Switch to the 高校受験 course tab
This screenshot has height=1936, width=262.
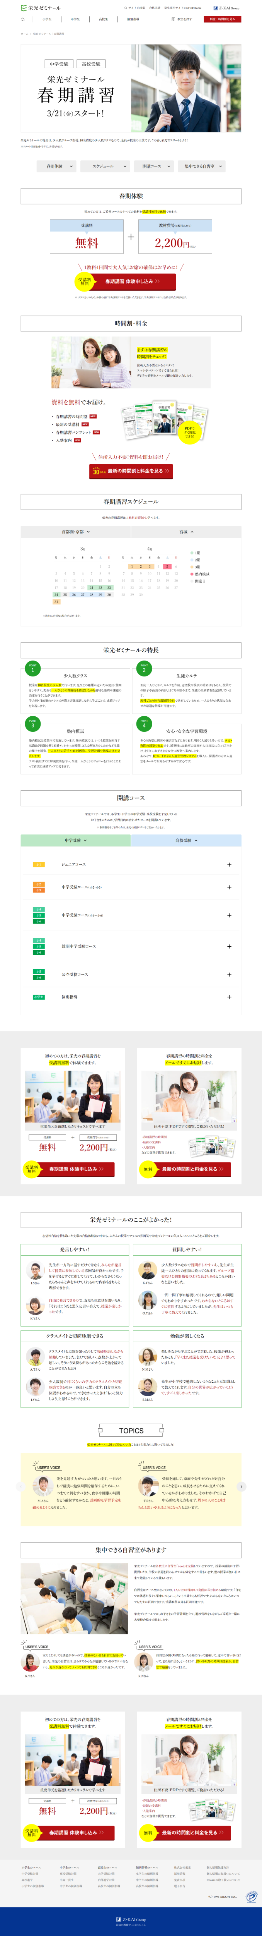click(186, 840)
